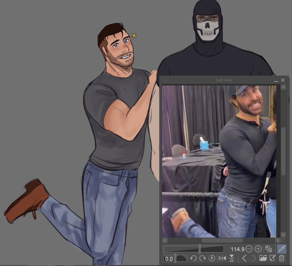292x266 pixels.
Task: Zoom in the Sub View image
Action: tap(258, 249)
